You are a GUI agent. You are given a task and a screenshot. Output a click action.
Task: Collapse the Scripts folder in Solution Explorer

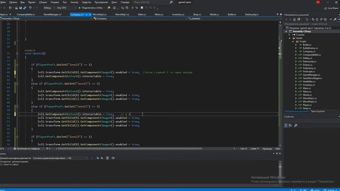coord(293,41)
